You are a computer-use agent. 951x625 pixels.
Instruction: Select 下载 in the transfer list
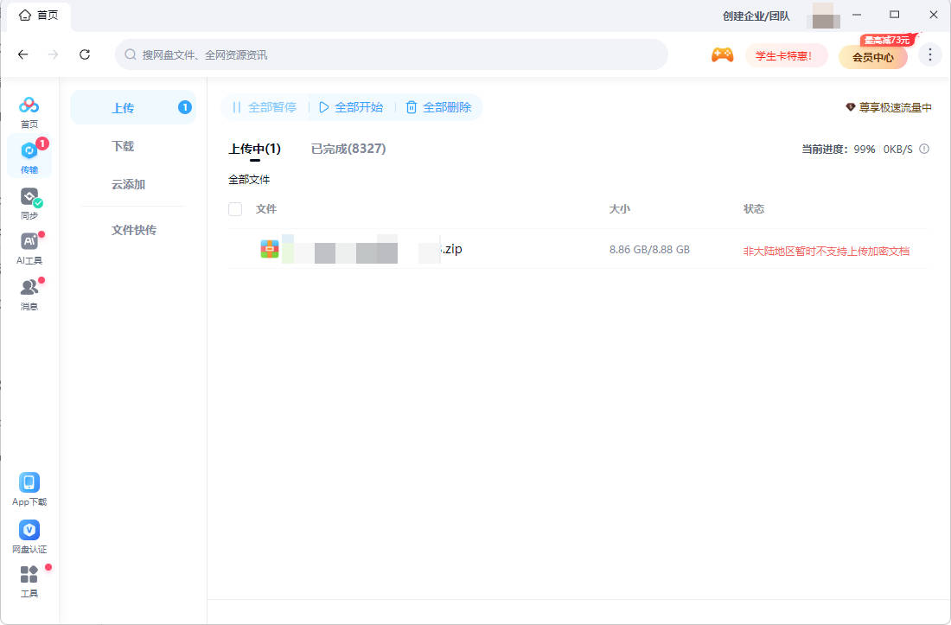123,146
